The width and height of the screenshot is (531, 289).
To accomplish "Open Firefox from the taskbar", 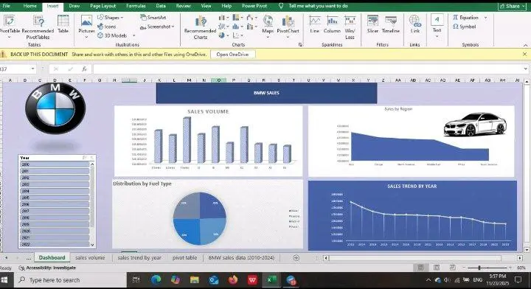I will (232, 280).
